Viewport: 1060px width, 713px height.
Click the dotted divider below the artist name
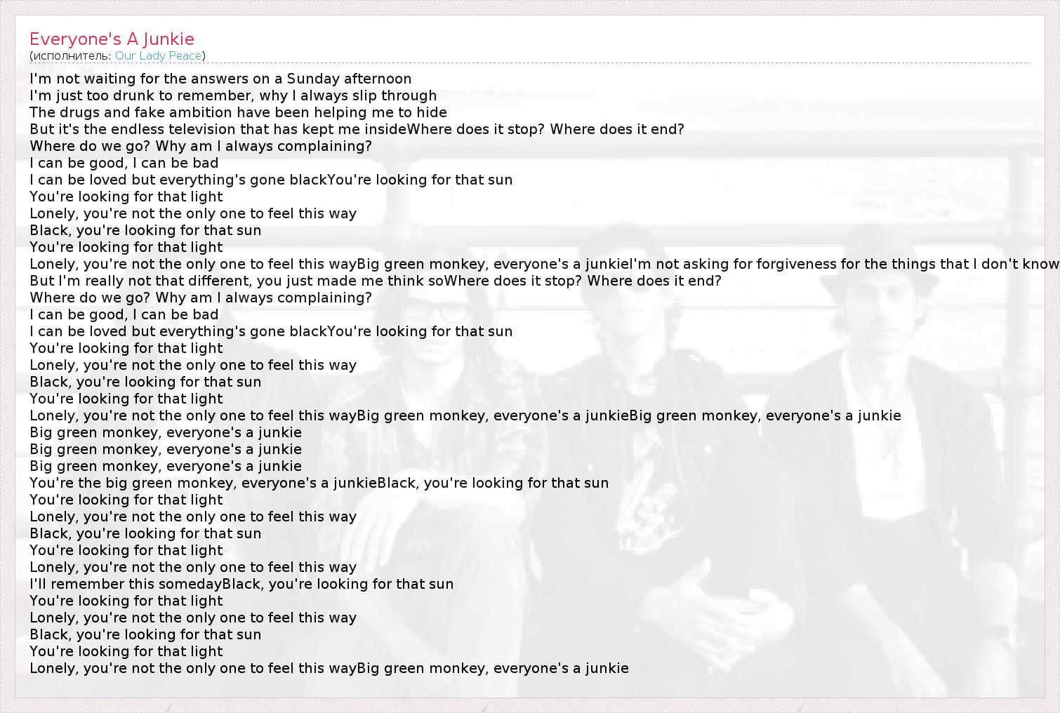click(530, 64)
